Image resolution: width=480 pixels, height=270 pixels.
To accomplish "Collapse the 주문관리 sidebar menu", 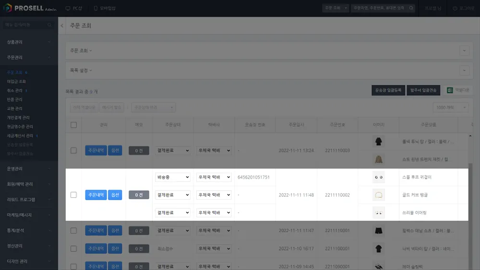I will [29, 57].
